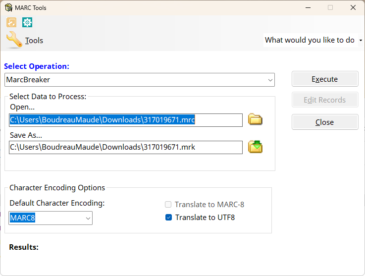This screenshot has height=276, width=365.
Task: Click the yellow wrench Tools icon
Action: [x=14, y=40]
